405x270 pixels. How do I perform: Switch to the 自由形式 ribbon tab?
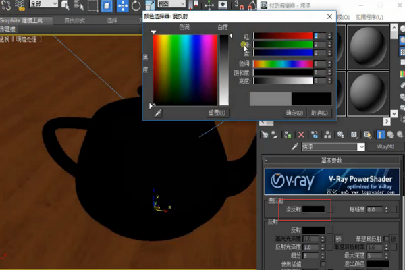coord(74,20)
